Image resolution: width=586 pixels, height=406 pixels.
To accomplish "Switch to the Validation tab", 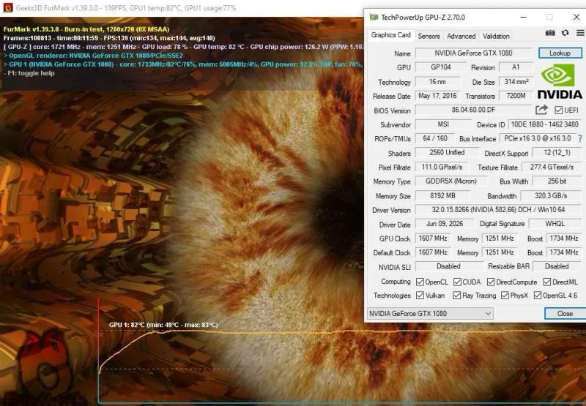I will pos(496,36).
